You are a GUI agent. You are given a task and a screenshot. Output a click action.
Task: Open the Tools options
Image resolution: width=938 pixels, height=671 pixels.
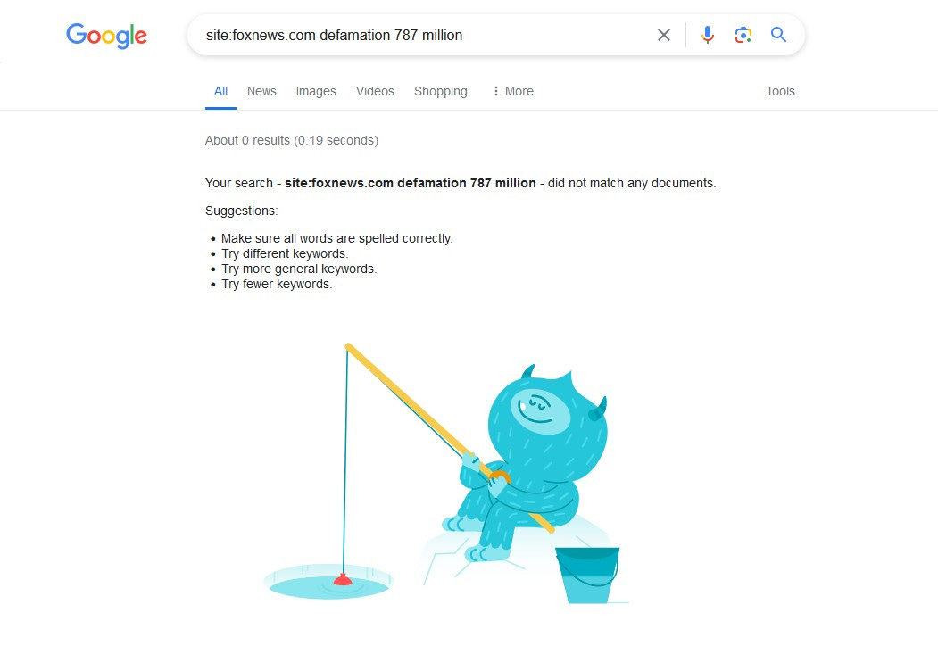click(780, 92)
